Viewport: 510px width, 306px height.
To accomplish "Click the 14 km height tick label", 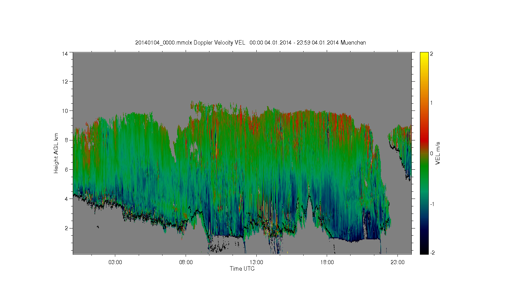I will (x=65, y=54).
